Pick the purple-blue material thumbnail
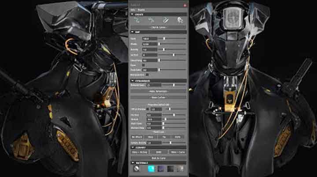 pos(160,169)
